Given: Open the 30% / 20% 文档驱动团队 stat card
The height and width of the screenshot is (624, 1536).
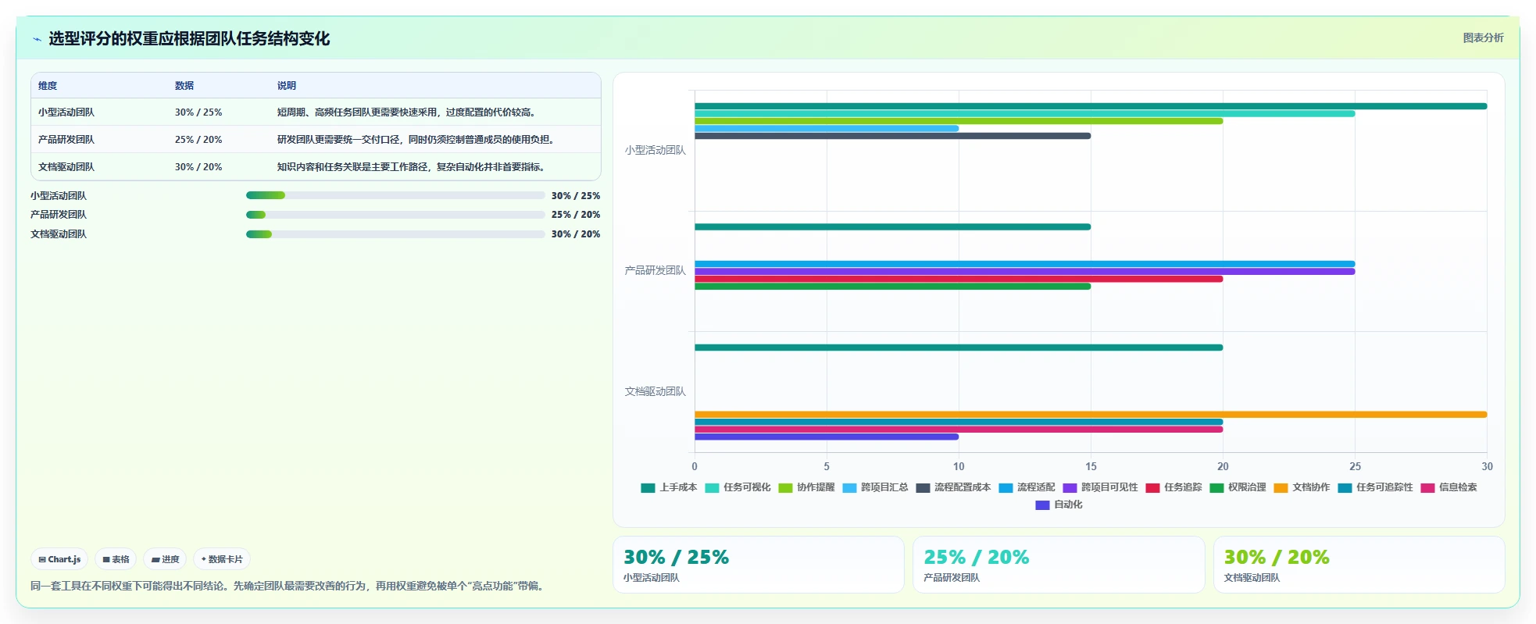Looking at the screenshot, I should pos(1359,565).
